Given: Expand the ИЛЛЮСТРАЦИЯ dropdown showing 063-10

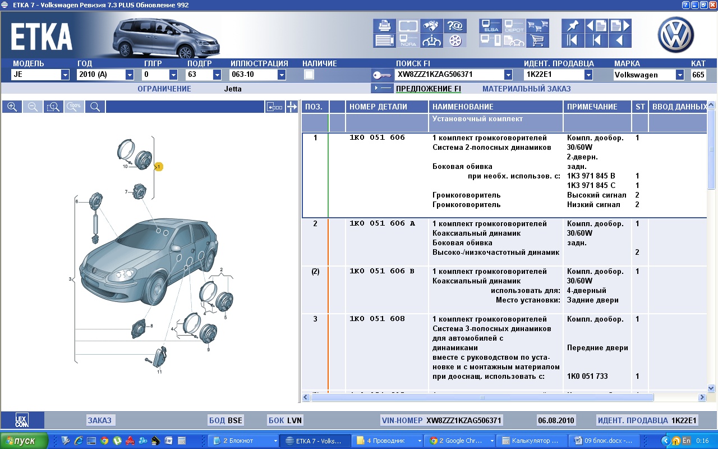Looking at the screenshot, I should [x=282, y=75].
